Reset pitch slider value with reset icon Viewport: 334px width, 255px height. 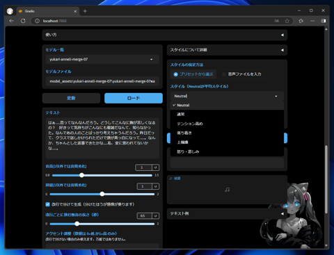155,167
